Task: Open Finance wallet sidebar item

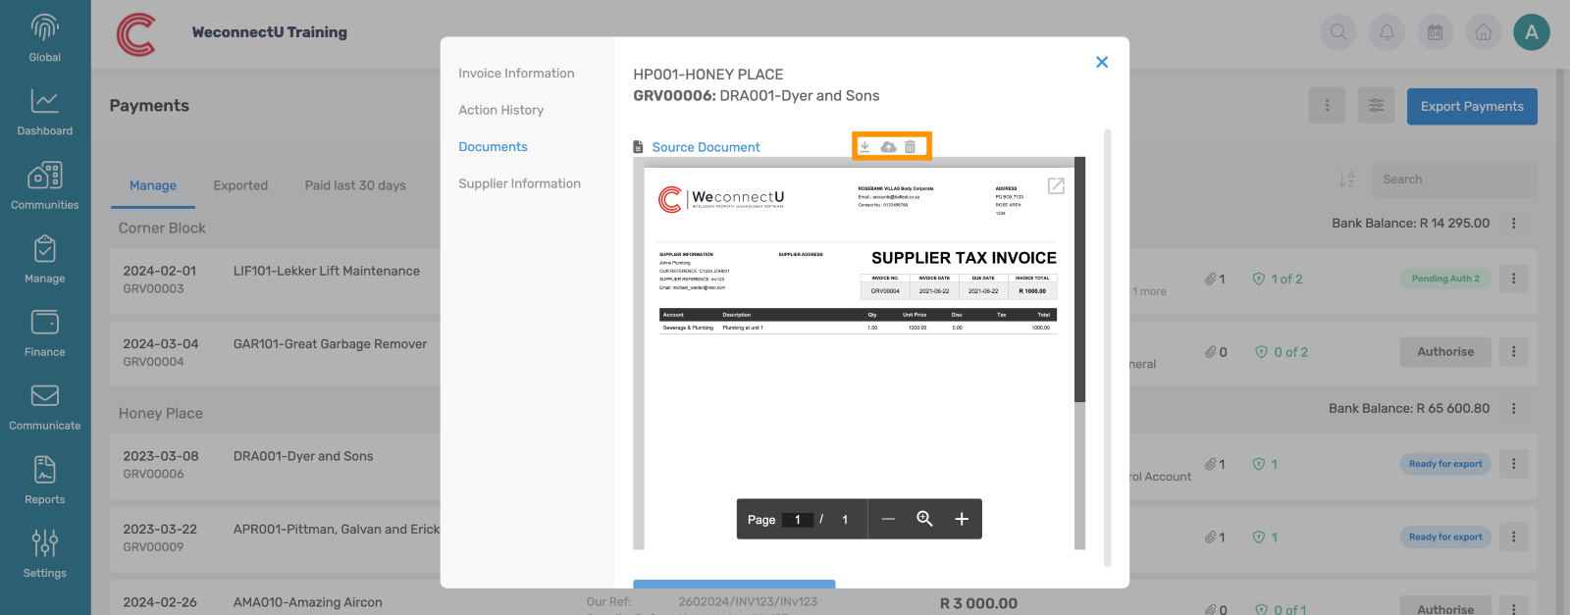Action: 45,333
